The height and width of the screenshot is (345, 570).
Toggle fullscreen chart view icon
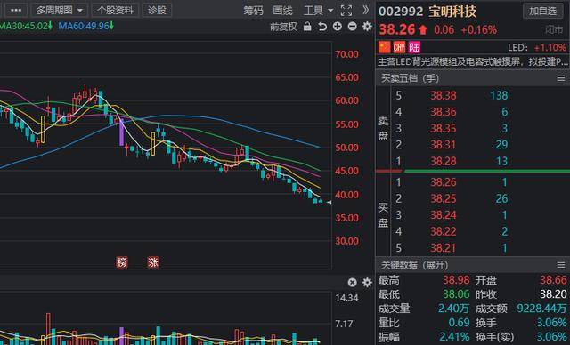346,11
